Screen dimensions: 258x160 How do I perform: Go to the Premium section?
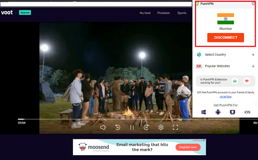click(x=163, y=13)
